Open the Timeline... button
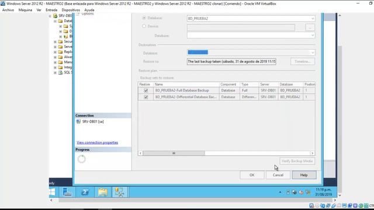374x210 pixels. tap(303, 61)
